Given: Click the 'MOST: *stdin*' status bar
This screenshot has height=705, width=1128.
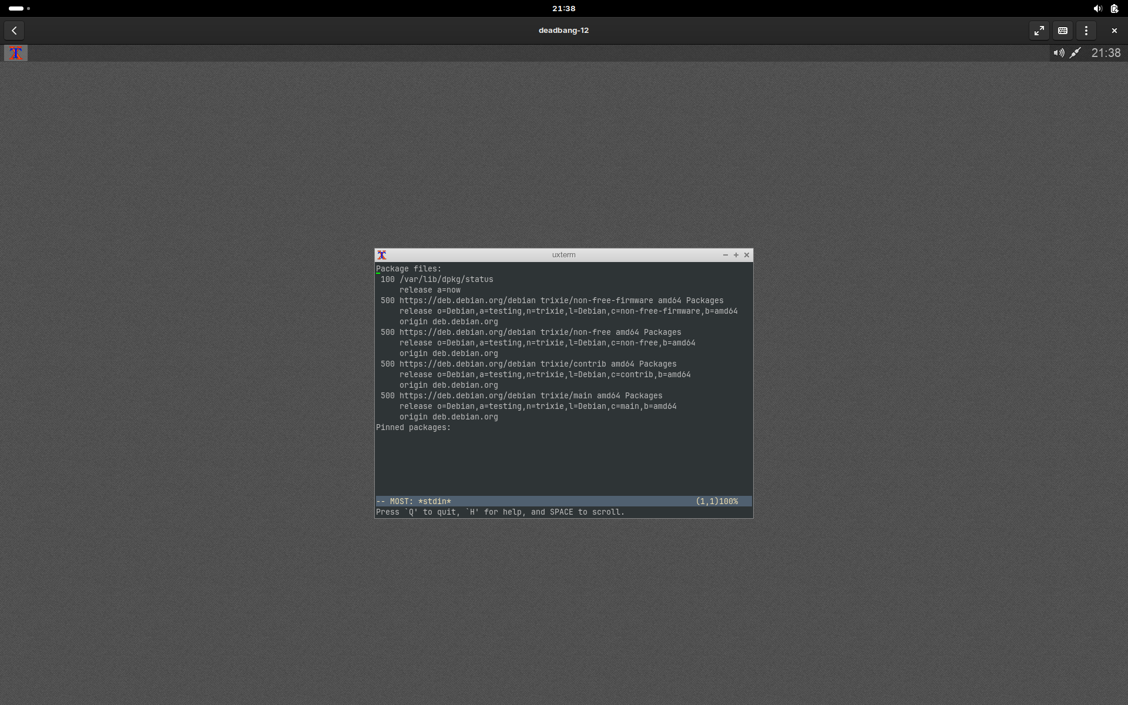Looking at the screenshot, I should pyautogui.click(x=564, y=502).
